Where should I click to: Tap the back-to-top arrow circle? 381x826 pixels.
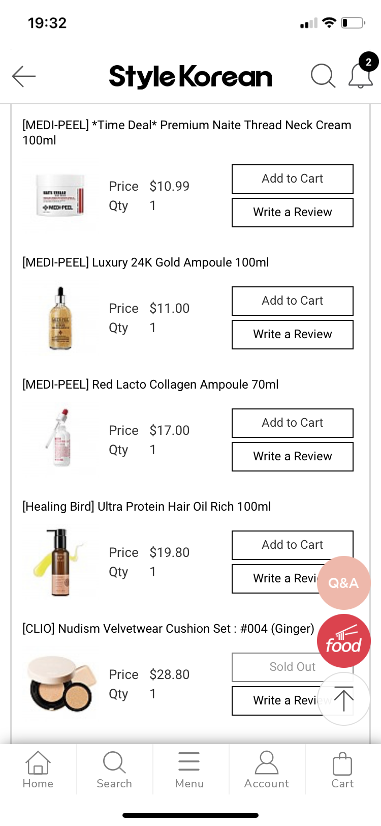tap(344, 699)
